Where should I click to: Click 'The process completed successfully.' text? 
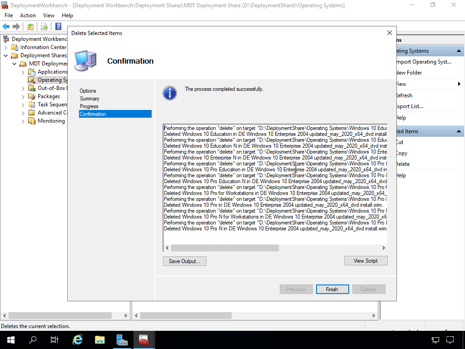(x=224, y=89)
